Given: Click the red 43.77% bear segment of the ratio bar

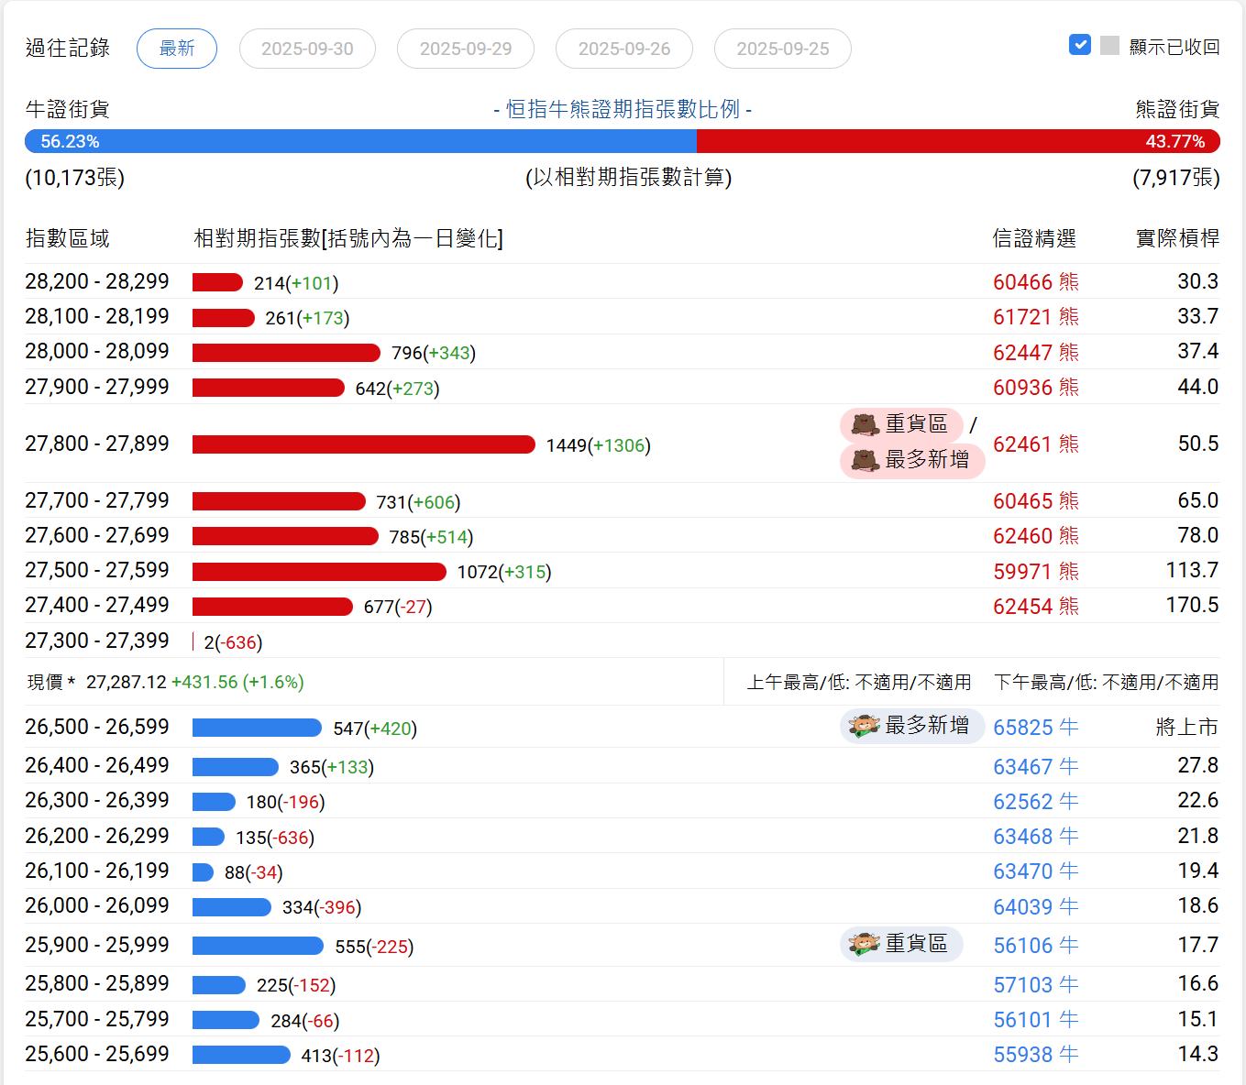Looking at the screenshot, I should [x=958, y=141].
